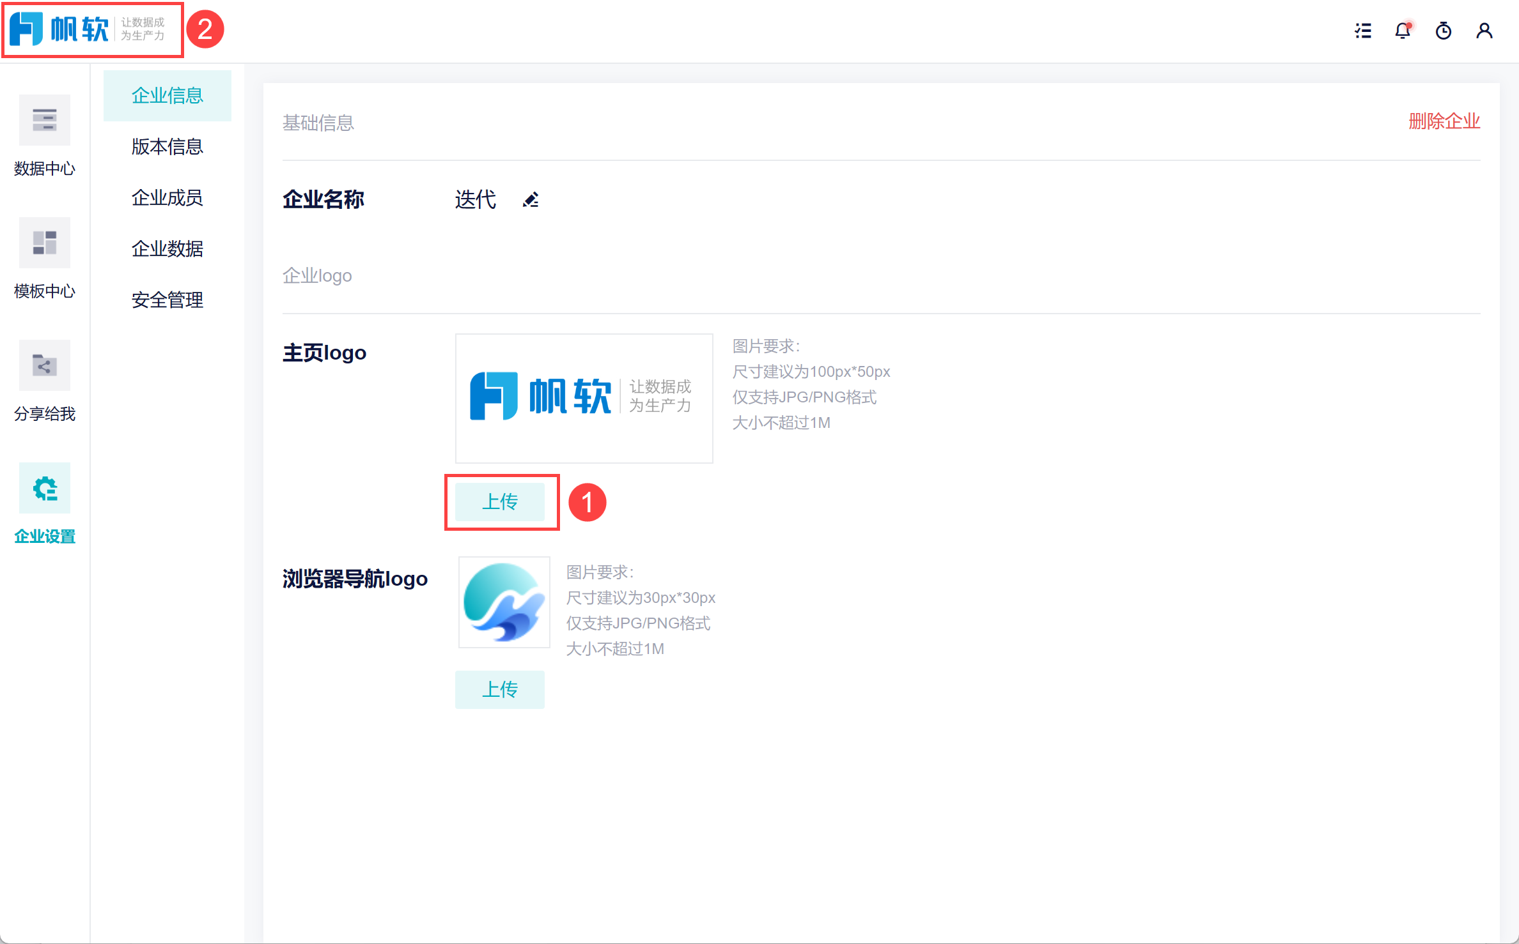Click the 主页logo preview thumbnail
The height and width of the screenshot is (944, 1519).
click(x=584, y=398)
